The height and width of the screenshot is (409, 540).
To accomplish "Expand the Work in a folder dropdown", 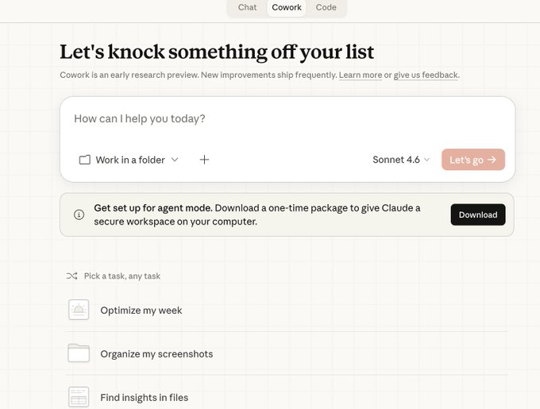I will (129, 160).
